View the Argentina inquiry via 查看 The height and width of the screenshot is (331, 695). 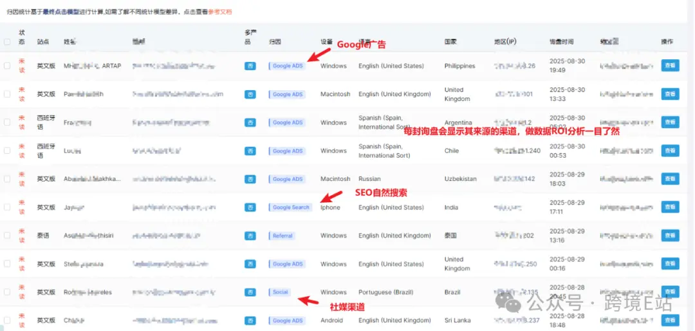tap(670, 122)
